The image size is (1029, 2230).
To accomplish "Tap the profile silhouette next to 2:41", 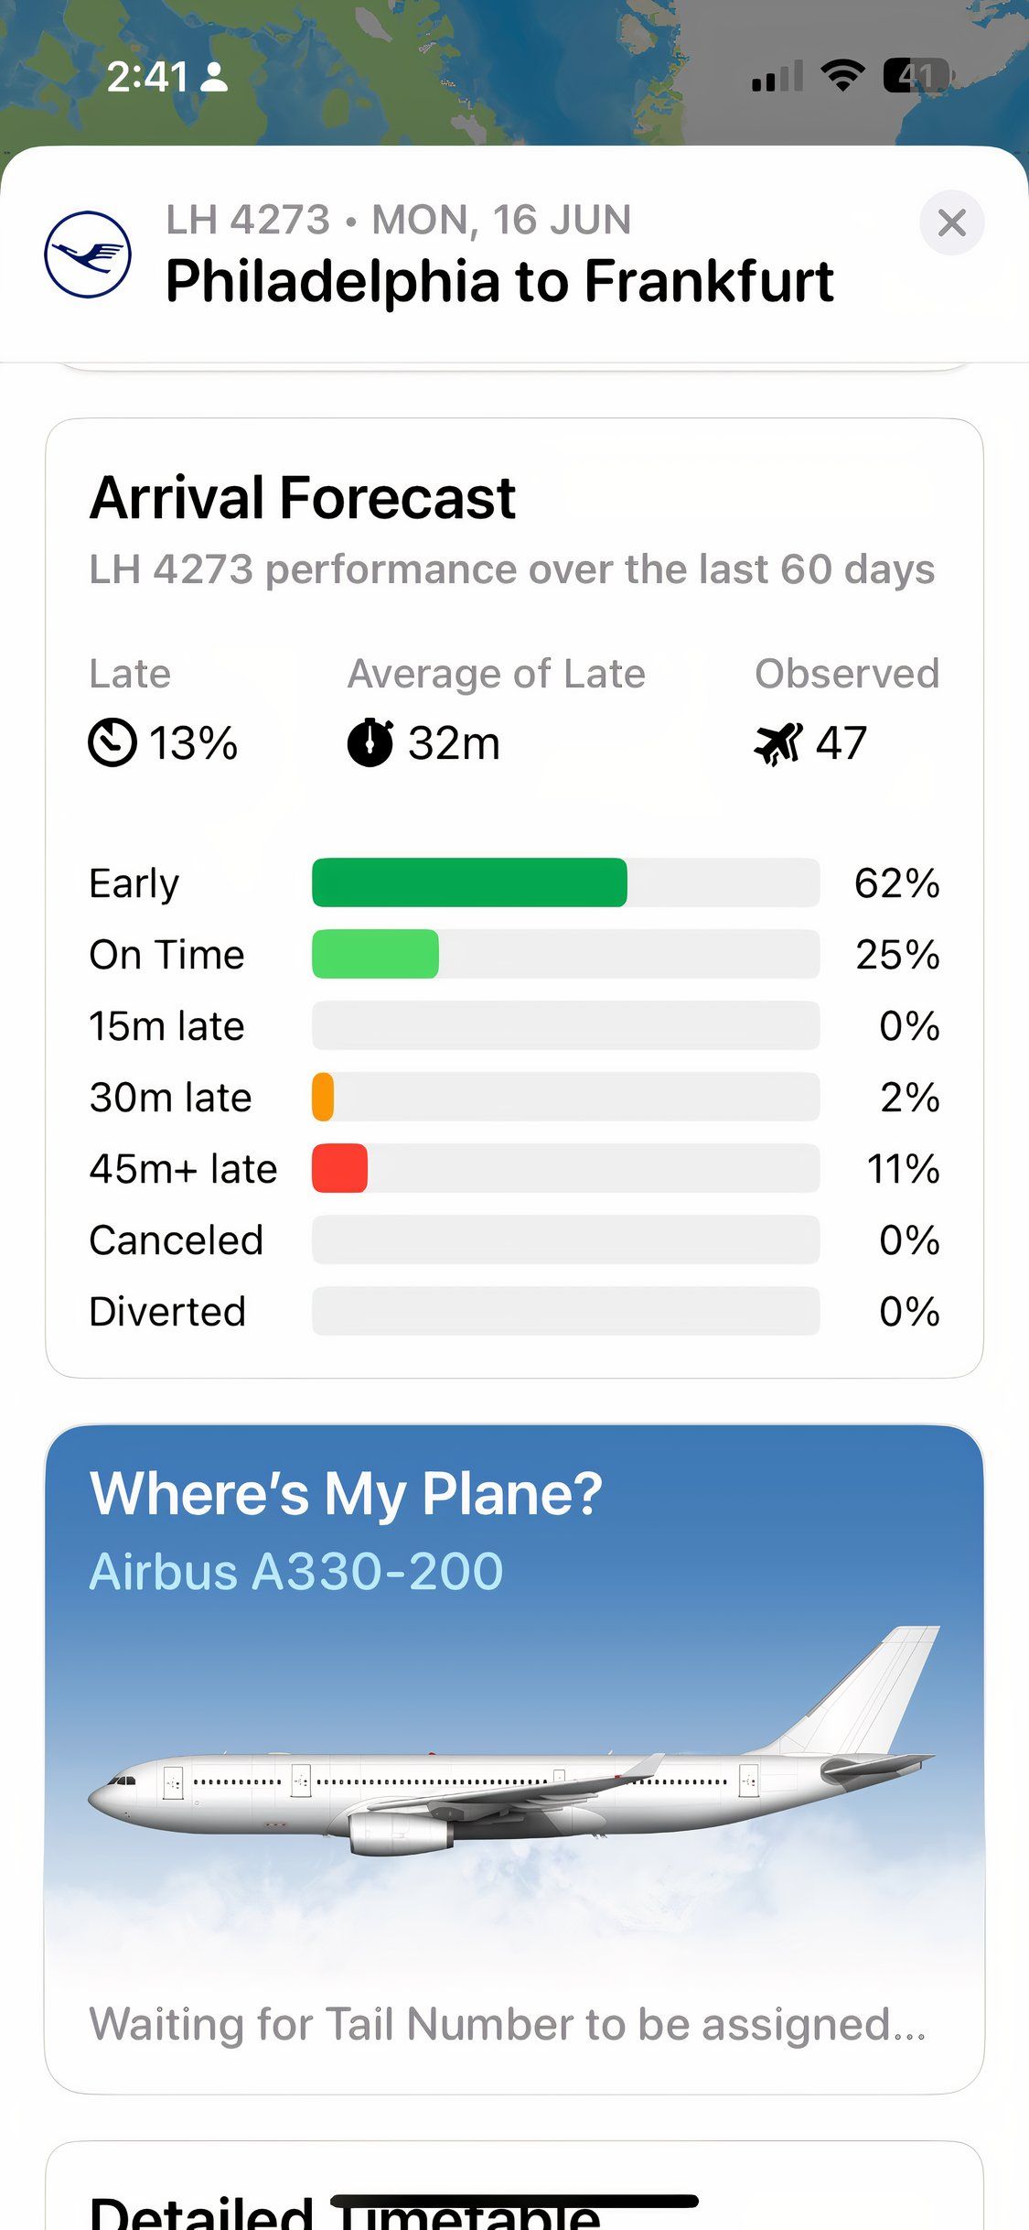I will pyautogui.click(x=214, y=77).
